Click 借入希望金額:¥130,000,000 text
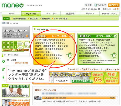 [x=65, y=101]
